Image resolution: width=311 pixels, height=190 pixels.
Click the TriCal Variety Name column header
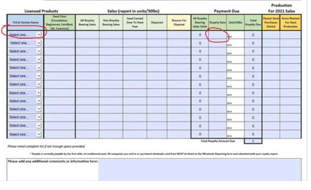tap(25, 22)
